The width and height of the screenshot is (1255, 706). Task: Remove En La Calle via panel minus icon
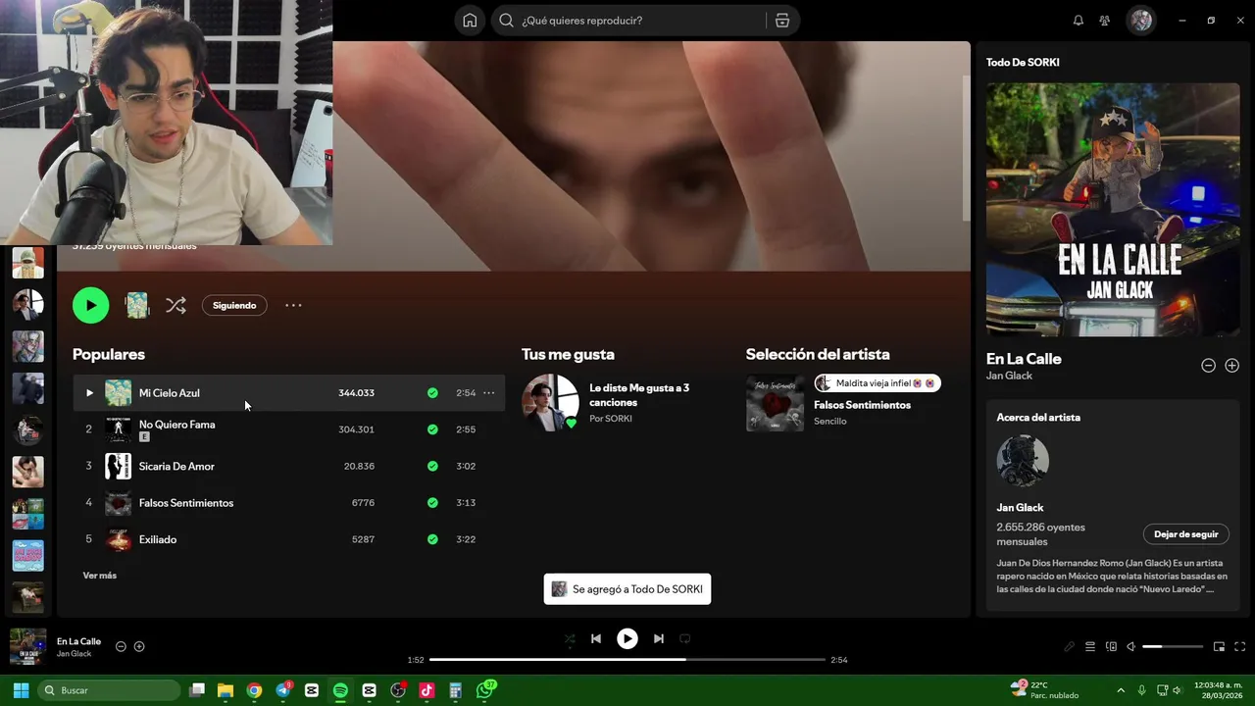point(1209,366)
